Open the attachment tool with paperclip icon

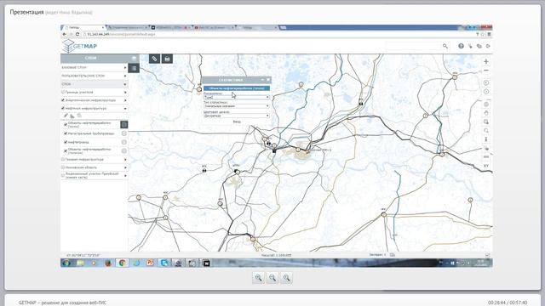click(x=154, y=59)
